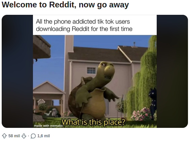192x143 pixels.
Task: Open the post title 'Welcome to Reddit, now go away'
Action: click(x=65, y=5)
